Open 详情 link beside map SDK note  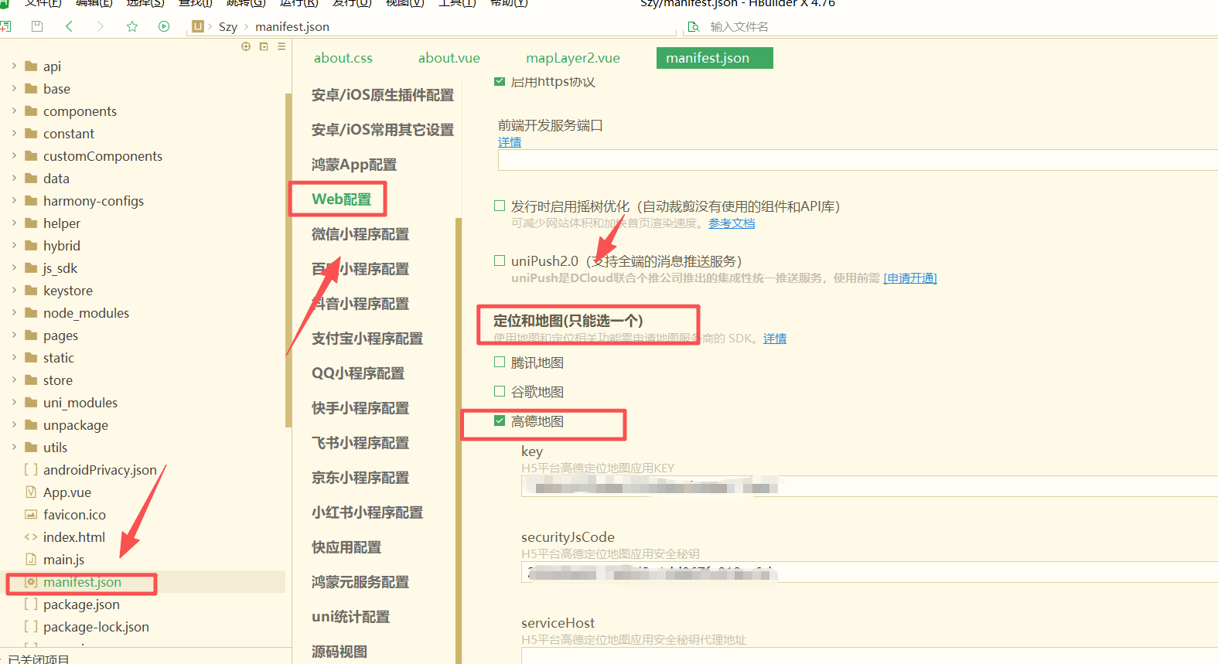[775, 338]
